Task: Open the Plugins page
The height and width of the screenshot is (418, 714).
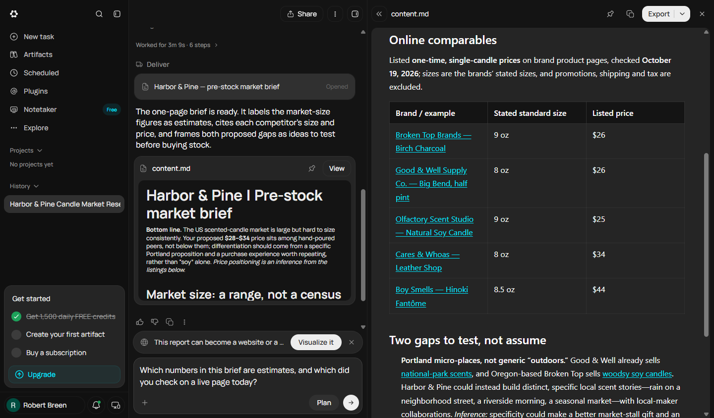Action: click(64, 91)
